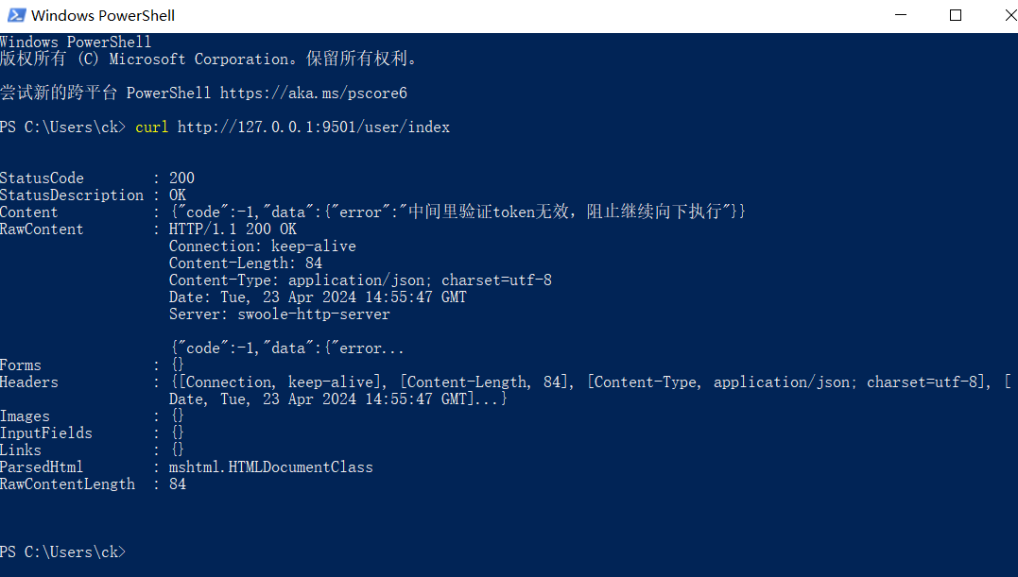
Task: Click the Server: swoole-http-server line
Action: [279, 314]
